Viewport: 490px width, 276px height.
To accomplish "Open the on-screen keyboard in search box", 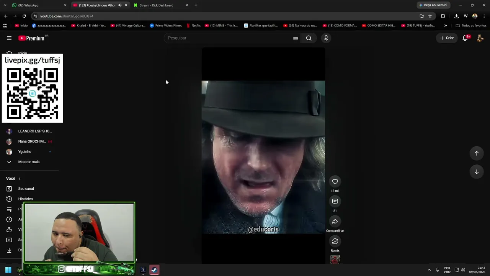I will [x=296, y=38].
